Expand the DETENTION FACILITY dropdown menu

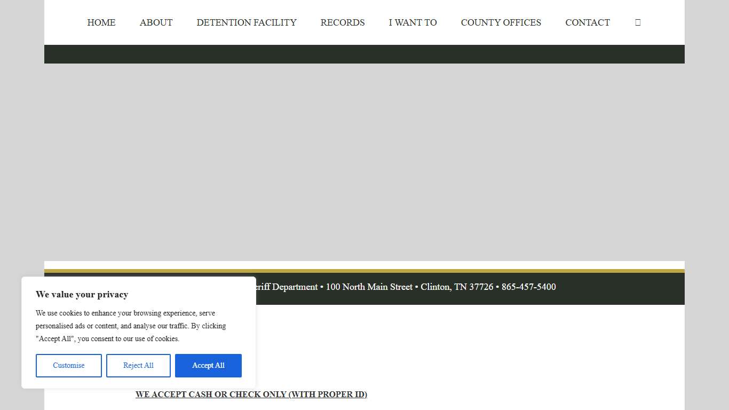[x=247, y=22]
